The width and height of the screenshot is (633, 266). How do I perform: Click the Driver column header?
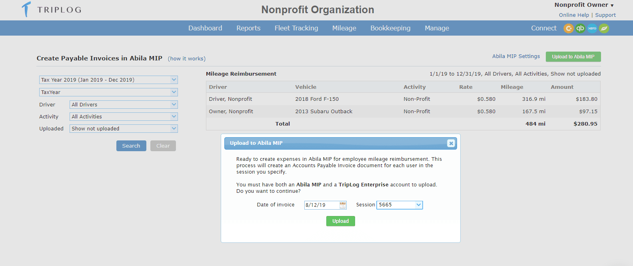click(x=218, y=87)
